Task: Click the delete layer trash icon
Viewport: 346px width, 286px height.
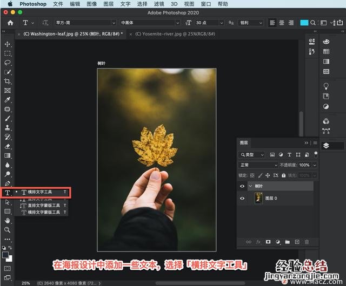Action: point(307,242)
